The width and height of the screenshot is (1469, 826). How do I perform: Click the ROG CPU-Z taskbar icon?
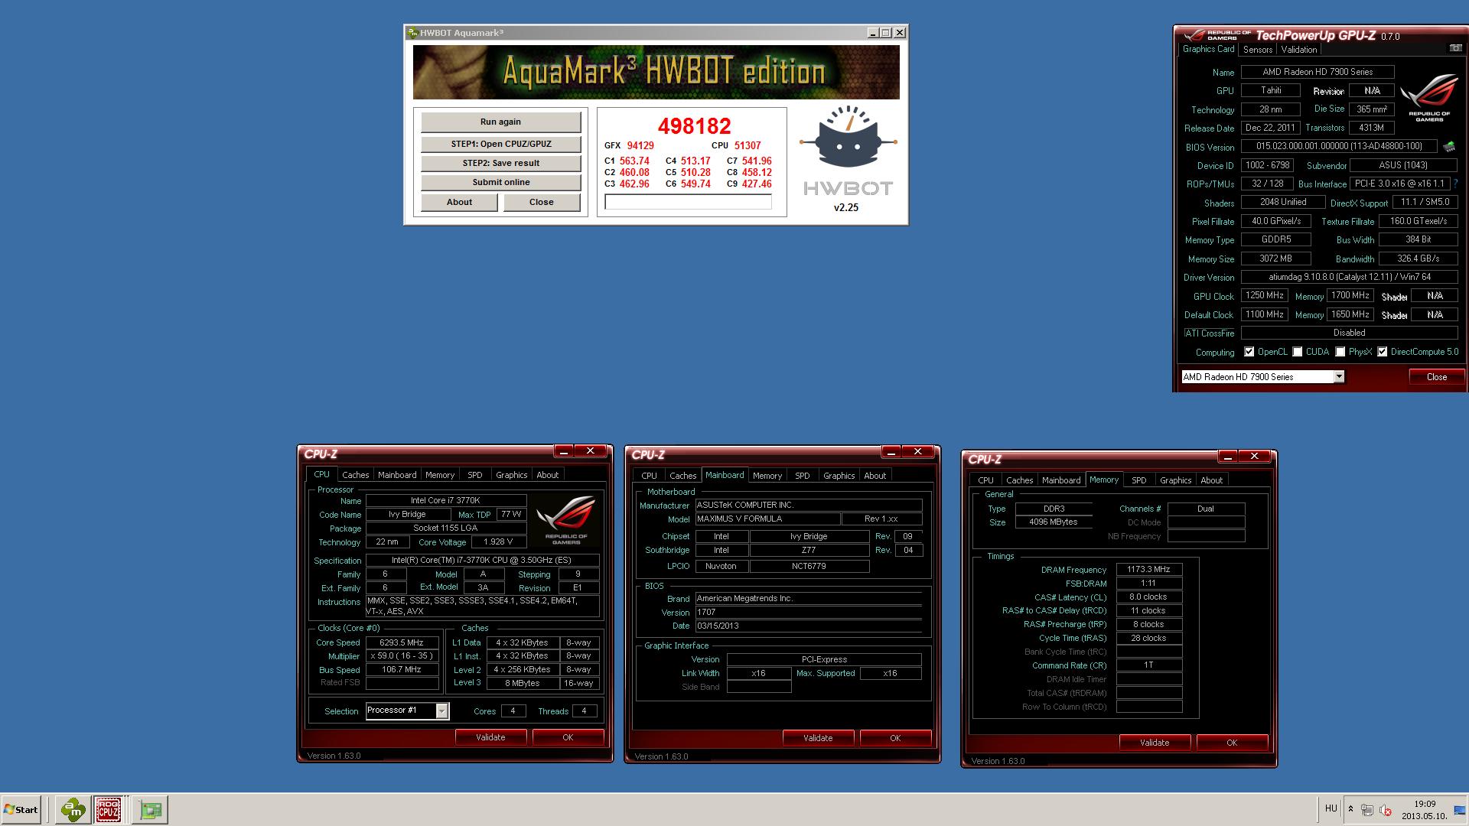click(108, 809)
